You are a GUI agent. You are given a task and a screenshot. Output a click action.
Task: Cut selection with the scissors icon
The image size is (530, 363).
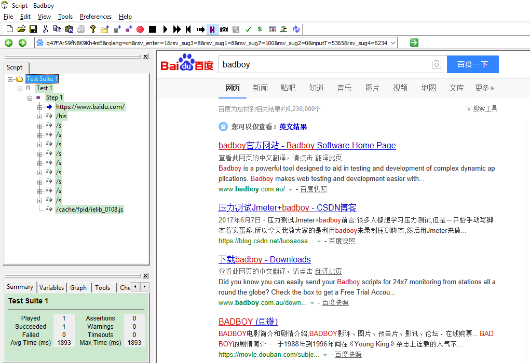coord(45,30)
